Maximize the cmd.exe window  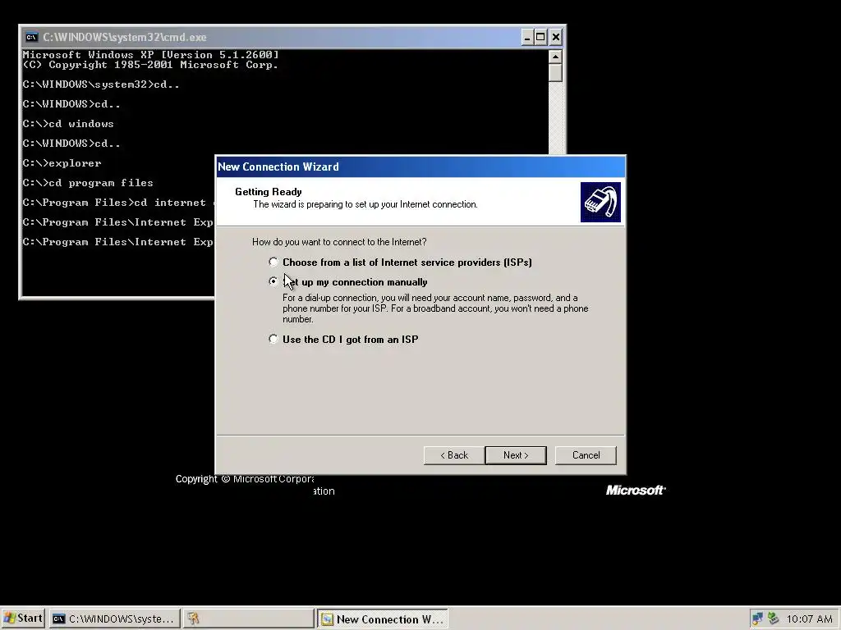click(x=540, y=37)
